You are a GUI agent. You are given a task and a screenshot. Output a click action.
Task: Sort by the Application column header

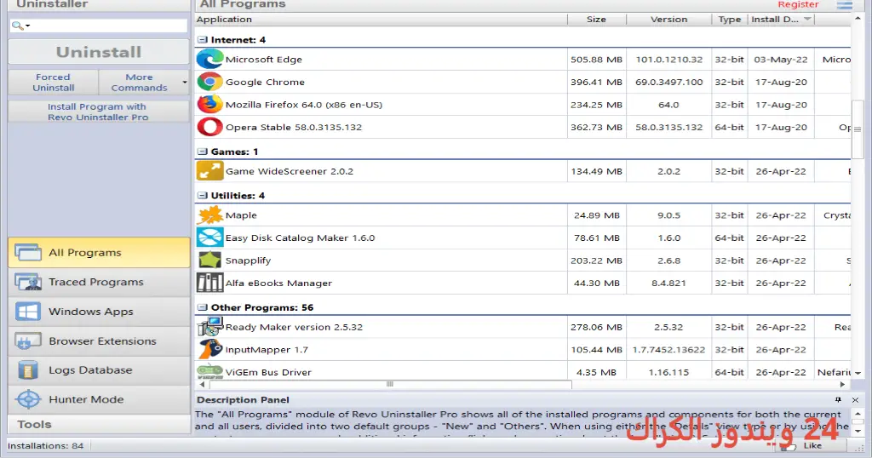381,19
